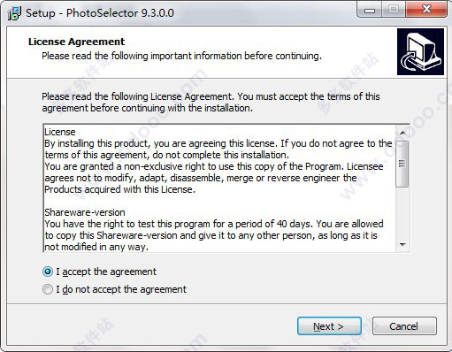The height and width of the screenshot is (352, 452).
Task: Click the license scrollbar down arrow
Action: [x=402, y=244]
